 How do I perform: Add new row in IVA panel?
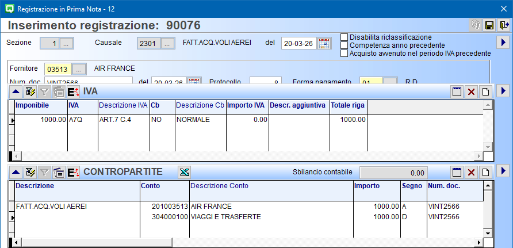coord(485,91)
